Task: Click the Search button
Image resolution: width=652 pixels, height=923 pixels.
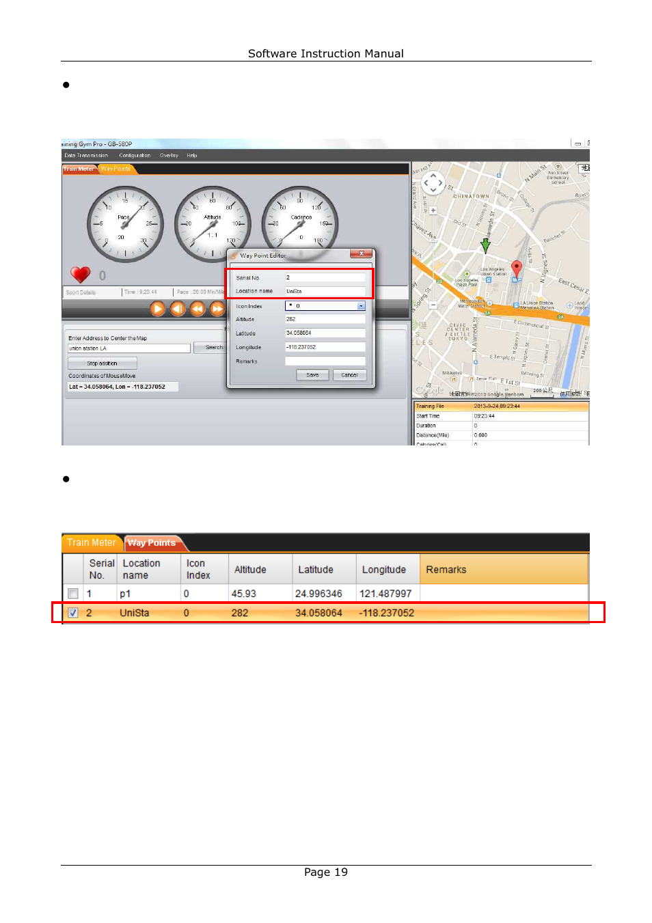Action: [x=211, y=348]
